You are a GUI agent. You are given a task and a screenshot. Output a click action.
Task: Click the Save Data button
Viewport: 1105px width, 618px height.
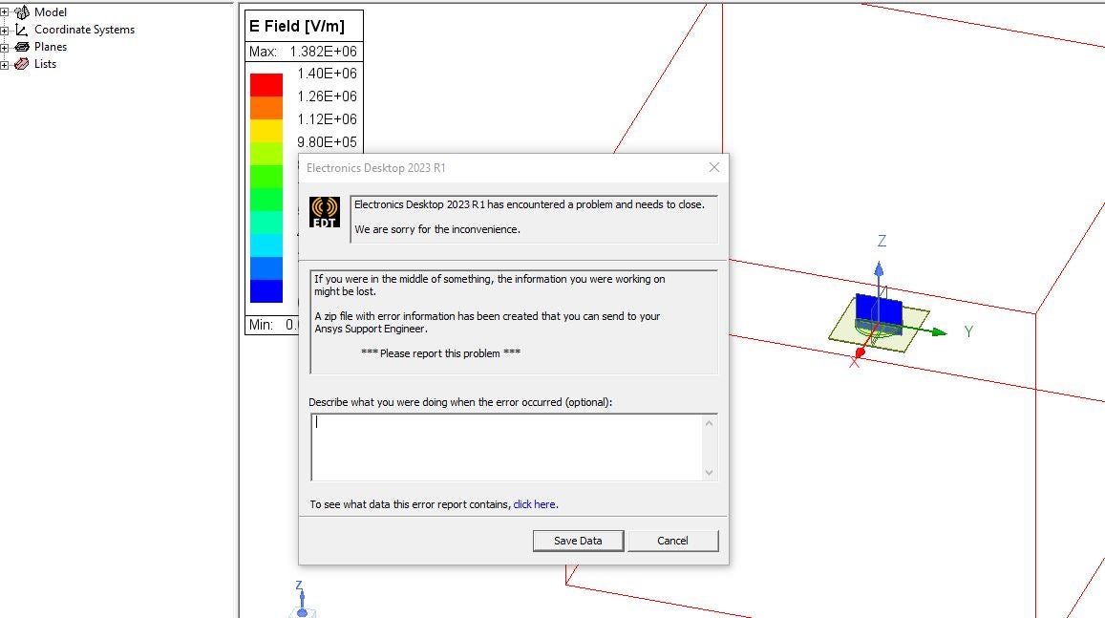point(578,541)
